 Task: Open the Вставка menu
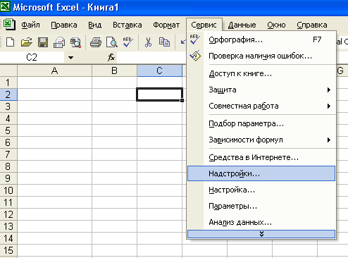pyautogui.click(x=127, y=25)
